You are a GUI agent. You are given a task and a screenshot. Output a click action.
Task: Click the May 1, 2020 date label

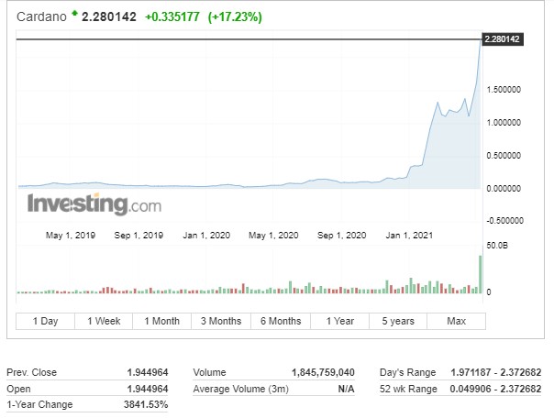tap(273, 235)
